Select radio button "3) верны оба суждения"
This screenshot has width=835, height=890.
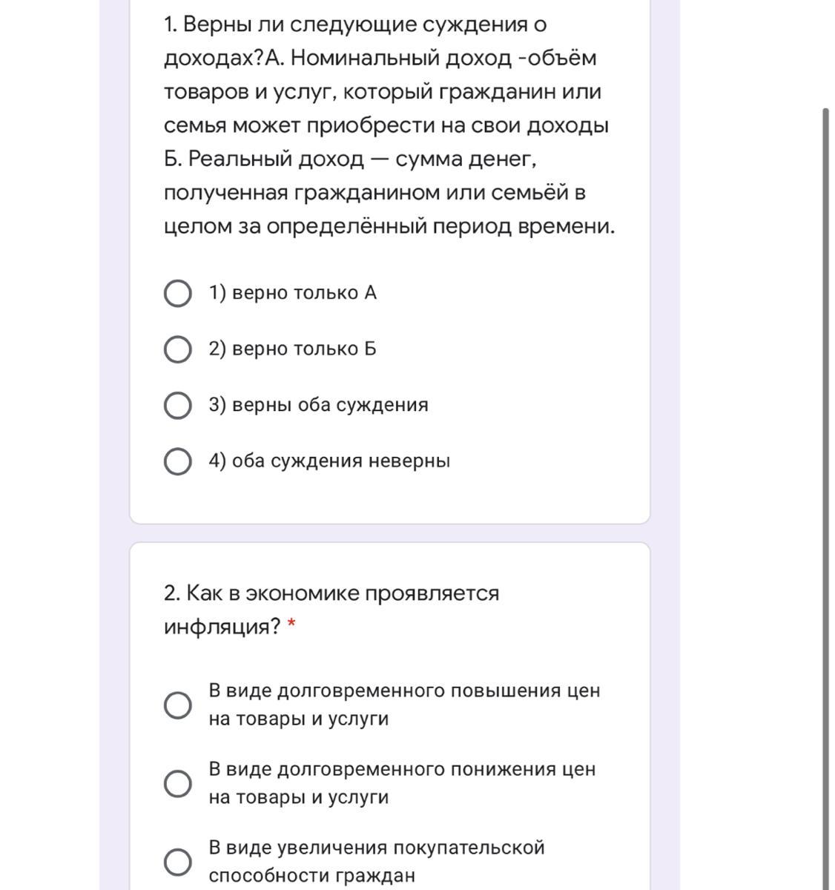coord(177,406)
